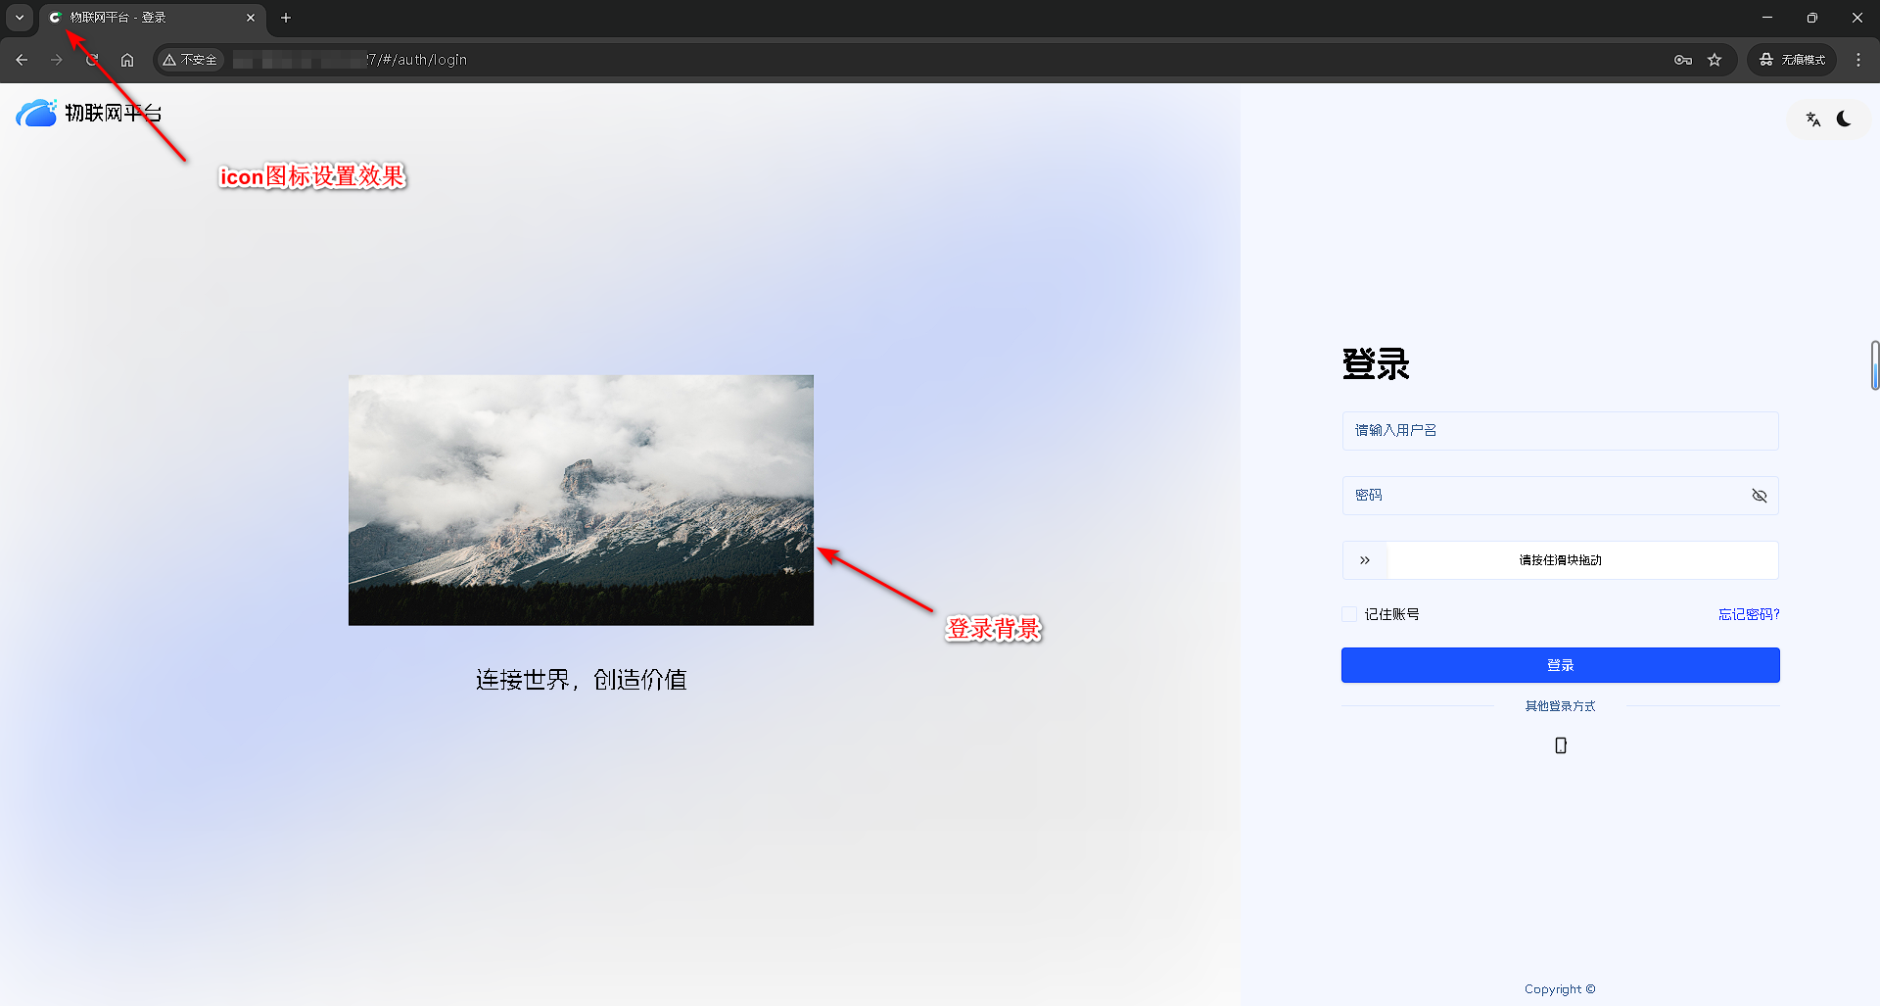Viewport: 1880px width, 1006px height.
Task: Open a new browser tab
Action: (x=286, y=18)
